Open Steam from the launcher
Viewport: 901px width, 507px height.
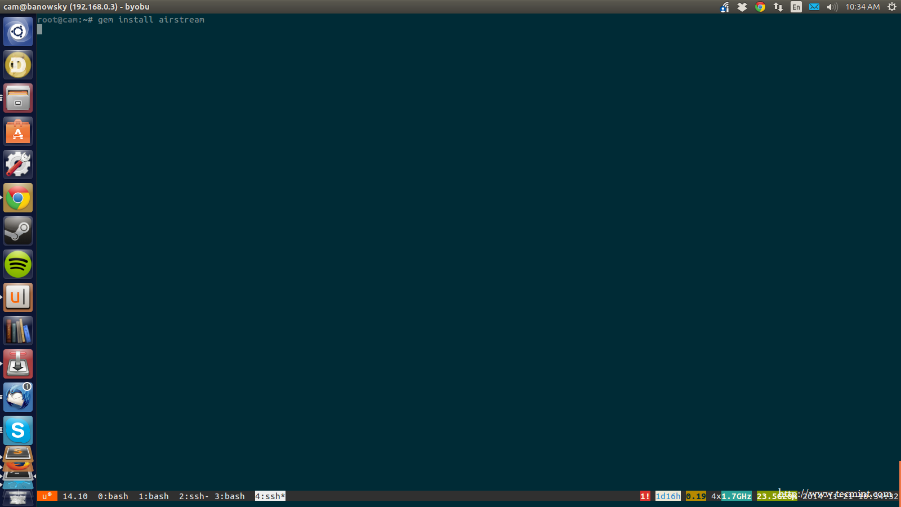tap(18, 231)
